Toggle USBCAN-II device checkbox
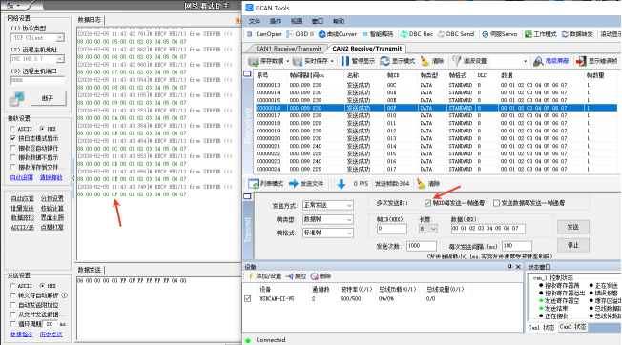This screenshot has height=345, width=622. (x=248, y=298)
